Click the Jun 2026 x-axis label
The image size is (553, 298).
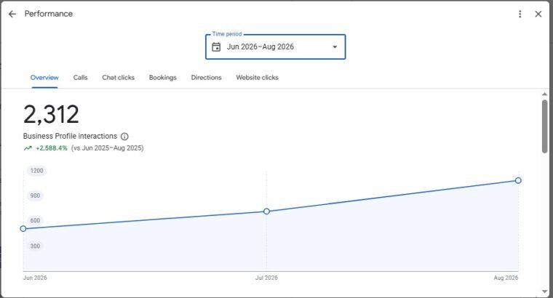35,278
